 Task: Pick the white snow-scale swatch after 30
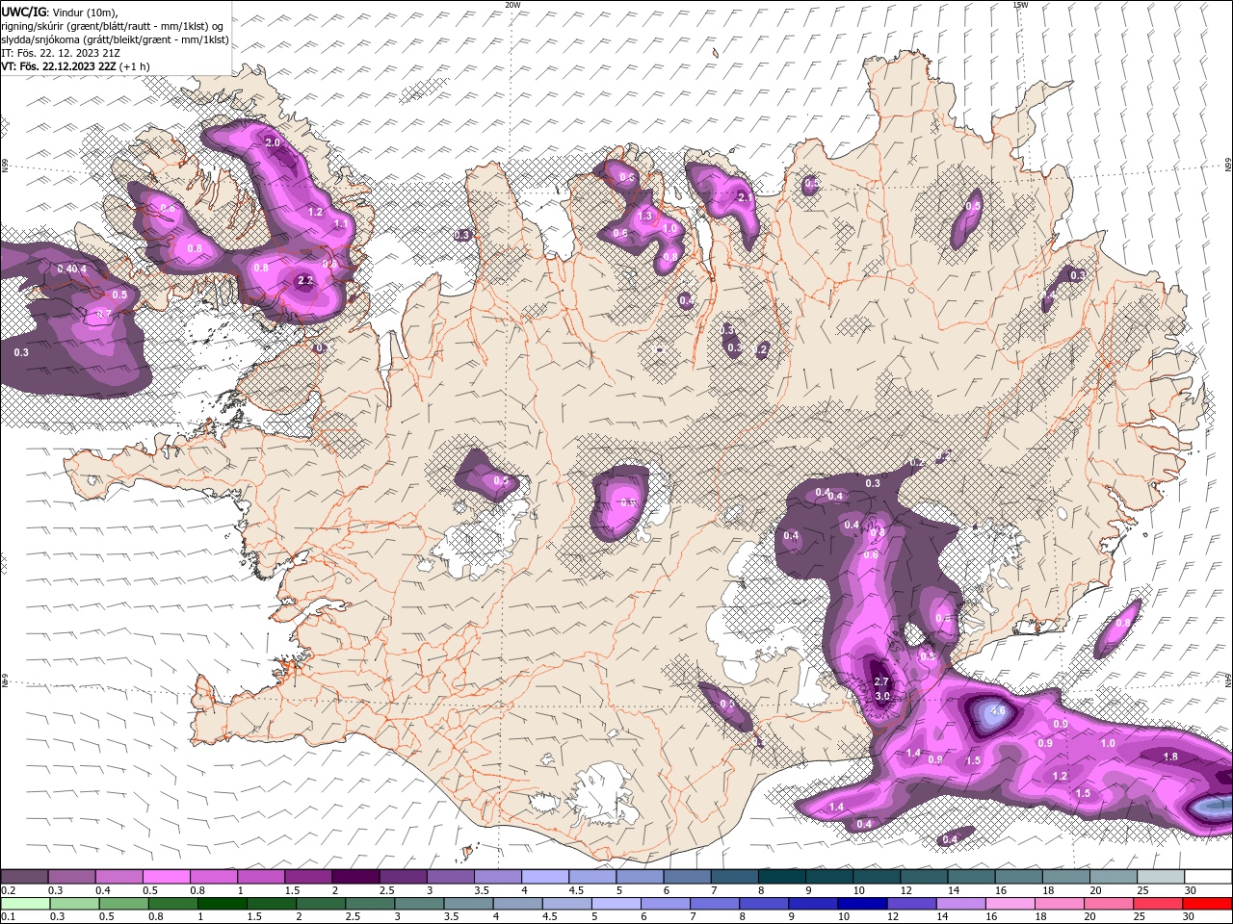tap(1209, 877)
